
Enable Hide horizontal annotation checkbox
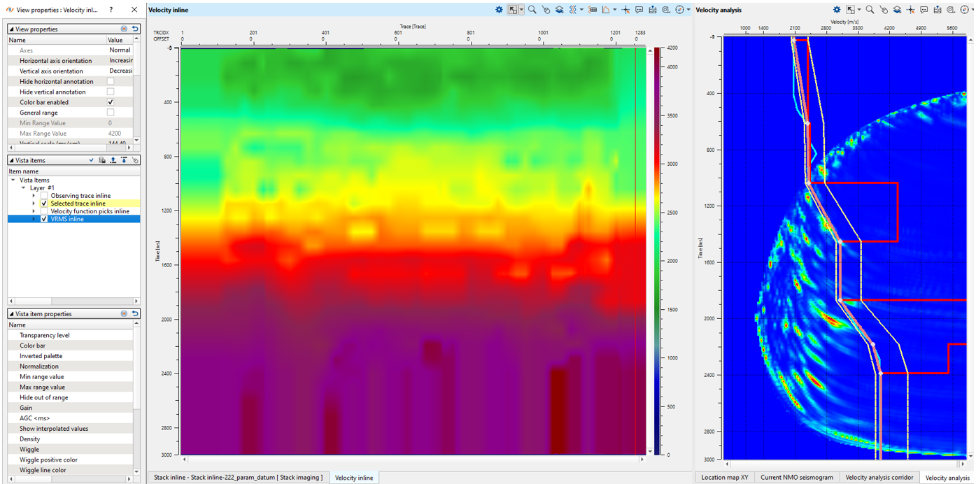[x=111, y=81]
